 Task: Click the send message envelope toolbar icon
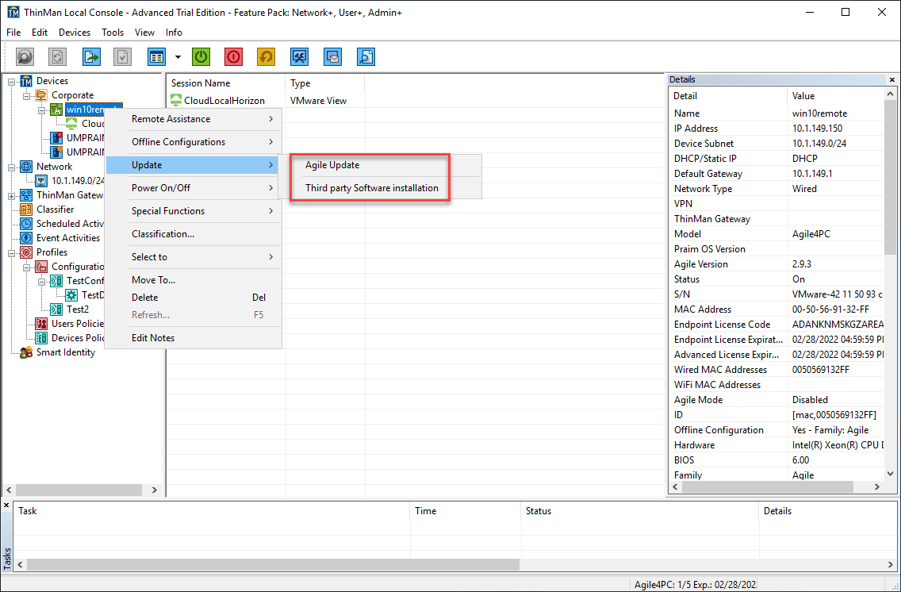[x=332, y=56]
